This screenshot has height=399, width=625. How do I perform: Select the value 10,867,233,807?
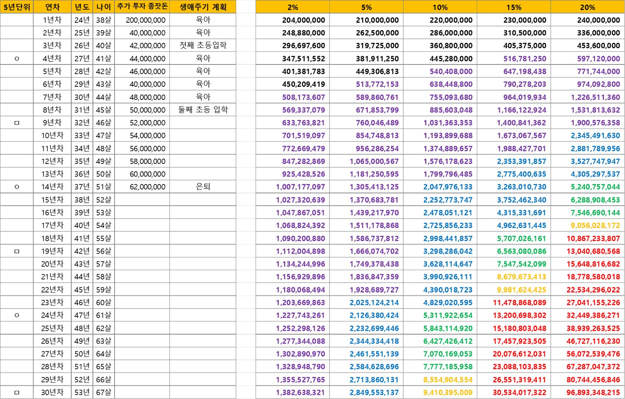593,238
